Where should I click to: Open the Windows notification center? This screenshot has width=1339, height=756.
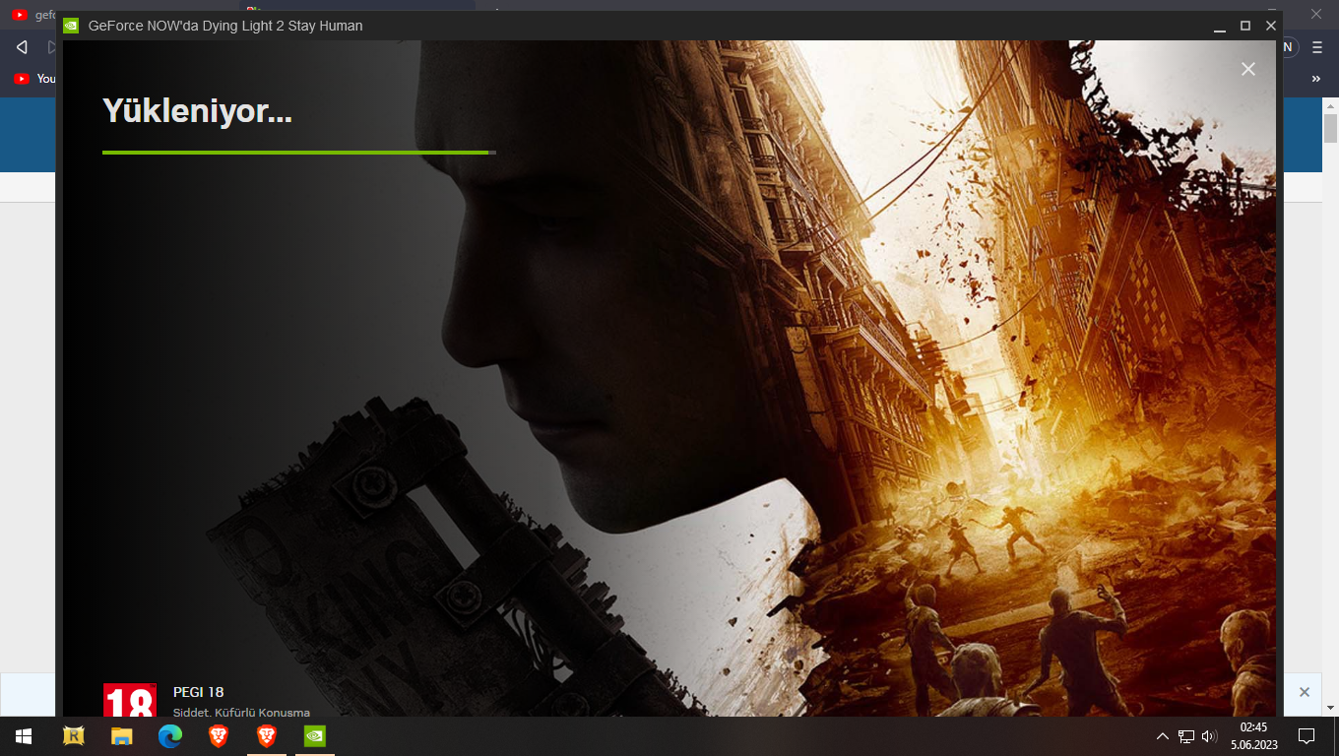1307,736
